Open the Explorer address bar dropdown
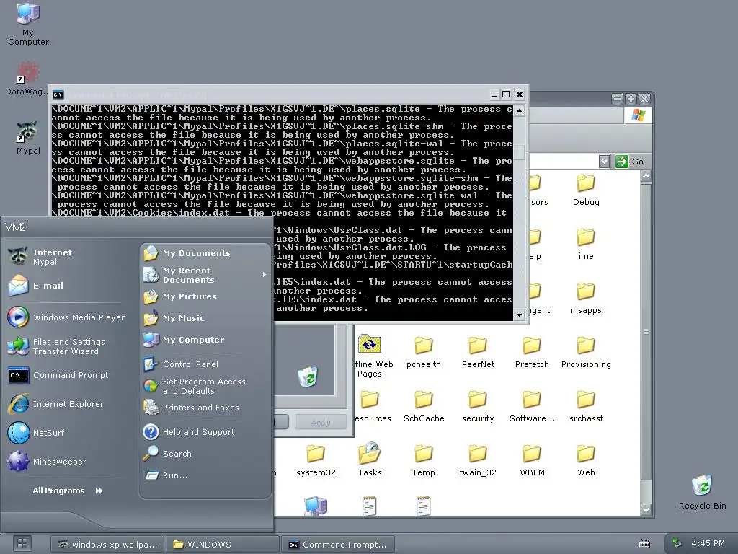The width and height of the screenshot is (738, 554). coord(605,162)
